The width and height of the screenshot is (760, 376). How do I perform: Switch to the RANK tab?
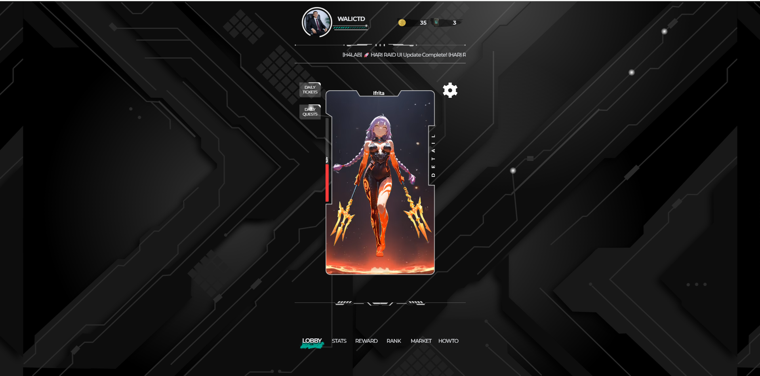pyautogui.click(x=394, y=341)
